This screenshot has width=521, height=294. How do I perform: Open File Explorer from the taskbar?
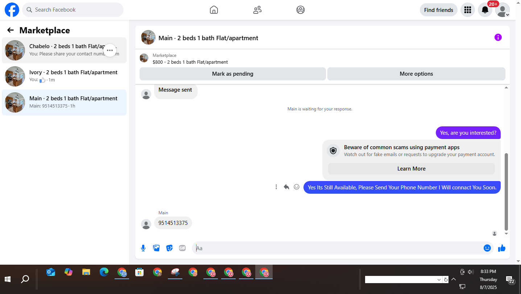tap(86, 272)
